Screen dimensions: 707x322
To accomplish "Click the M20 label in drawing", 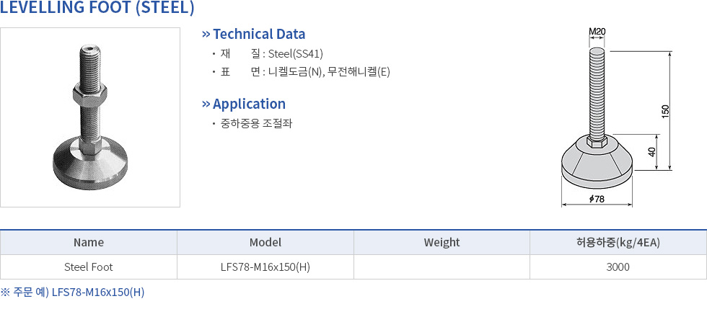I will click(x=597, y=31).
